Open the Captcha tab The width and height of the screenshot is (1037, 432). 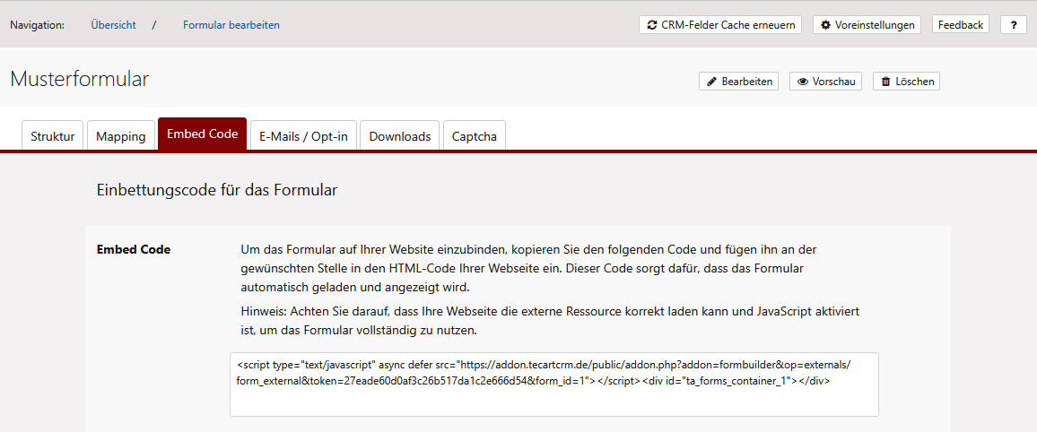(x=474, y=136)
